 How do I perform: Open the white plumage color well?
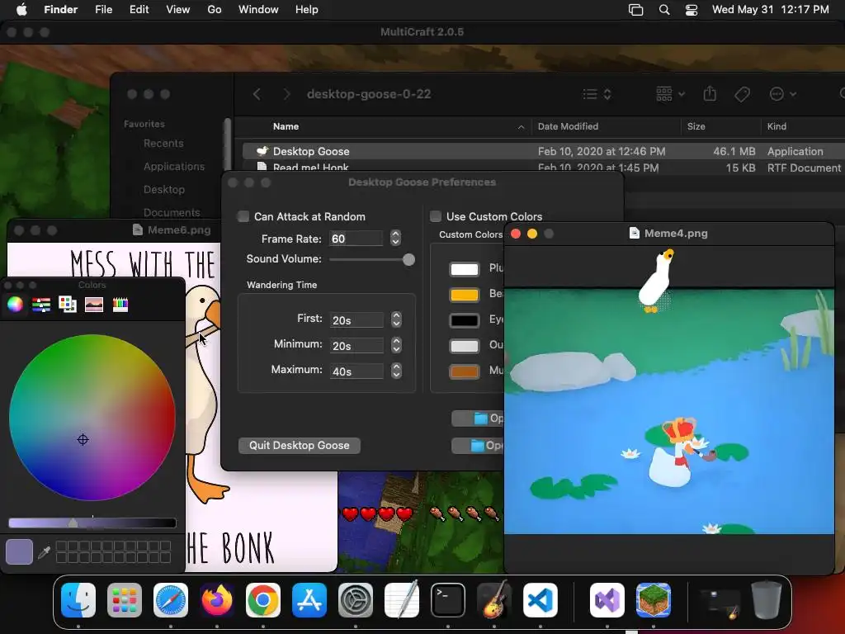(x=464, y=269)
